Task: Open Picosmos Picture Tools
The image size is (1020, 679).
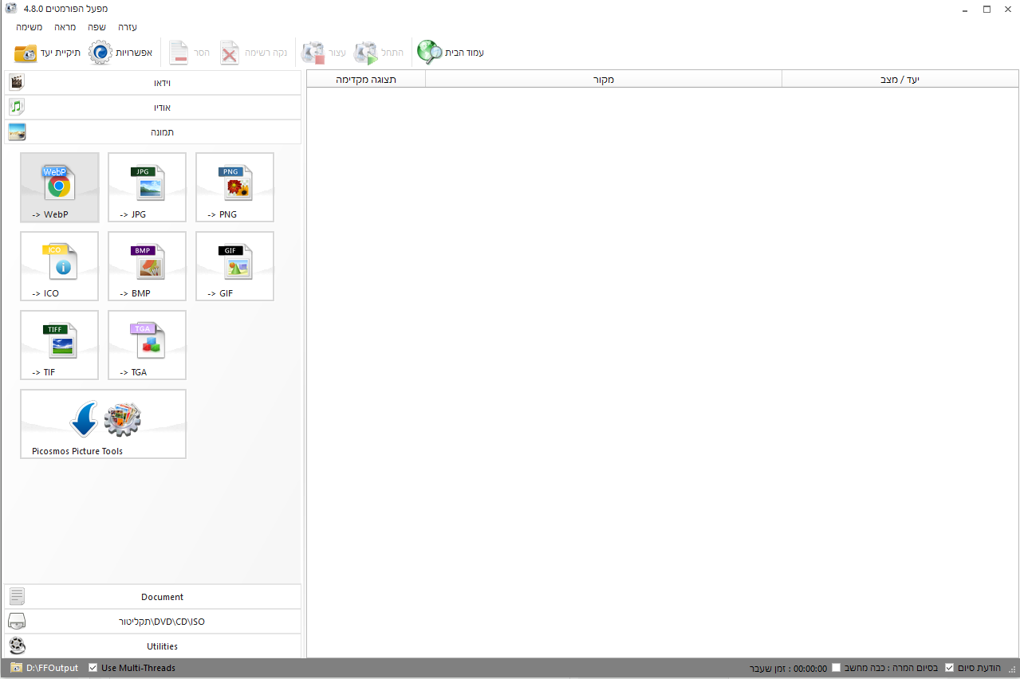Action: click(x=104, y=424)
